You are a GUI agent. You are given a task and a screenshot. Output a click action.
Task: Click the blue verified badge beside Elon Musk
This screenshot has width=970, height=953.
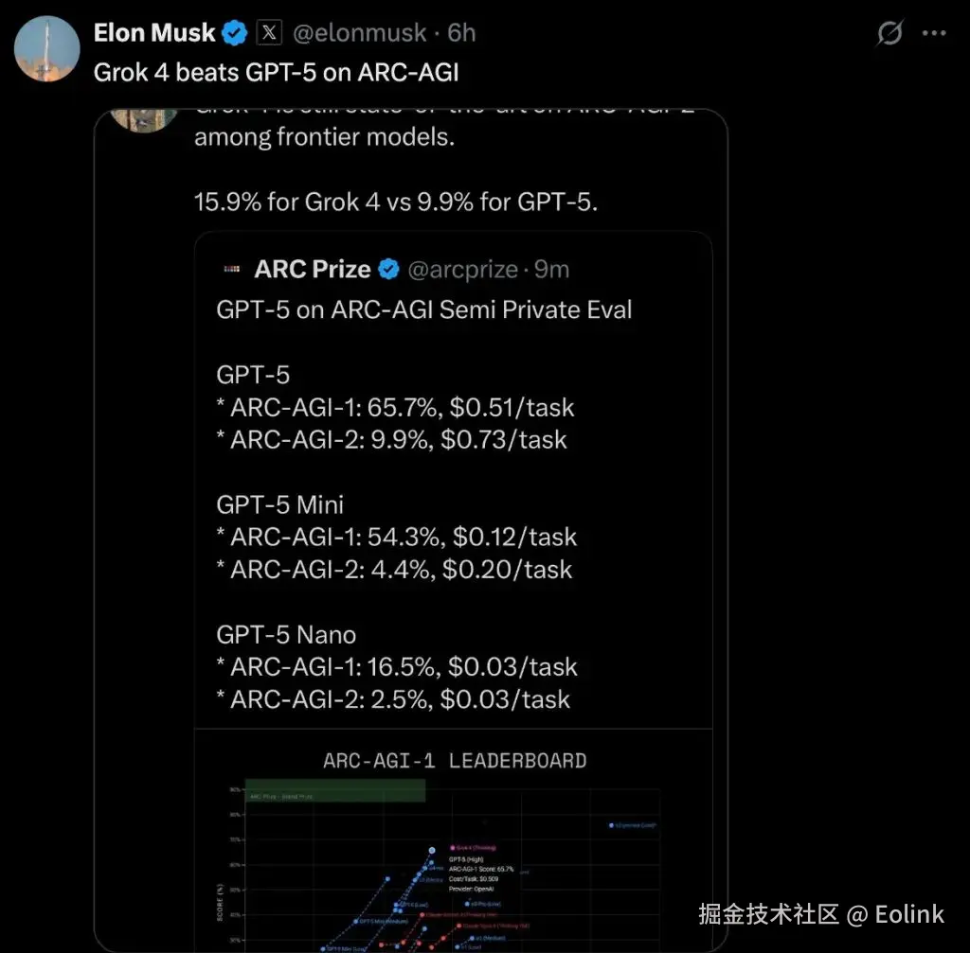point(235,34)
